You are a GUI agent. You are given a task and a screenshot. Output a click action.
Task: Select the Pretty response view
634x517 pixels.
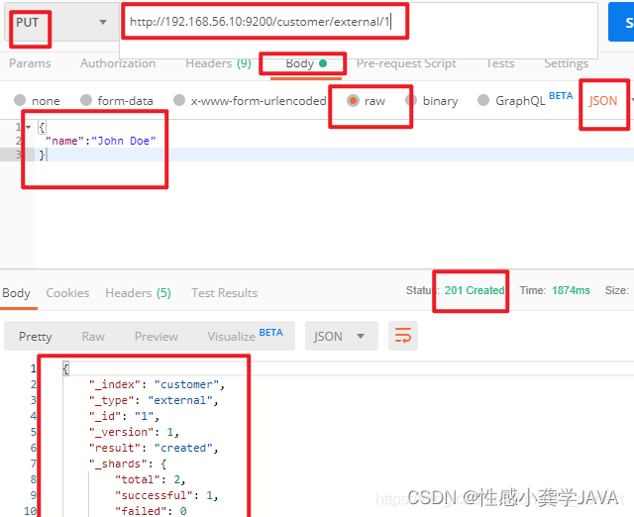pyautogui.click(x=36, y=337)
